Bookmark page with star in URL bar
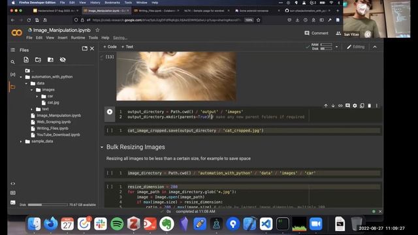Screen dimensions: 418x235 259,20
